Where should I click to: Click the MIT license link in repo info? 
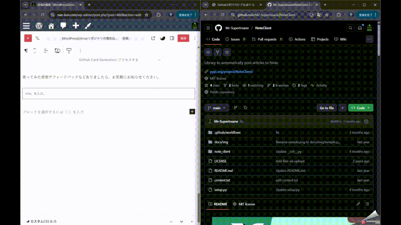click(x=218, y=79)
